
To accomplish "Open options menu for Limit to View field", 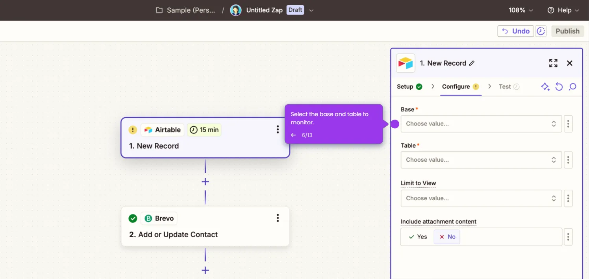I will pos(568,198).
